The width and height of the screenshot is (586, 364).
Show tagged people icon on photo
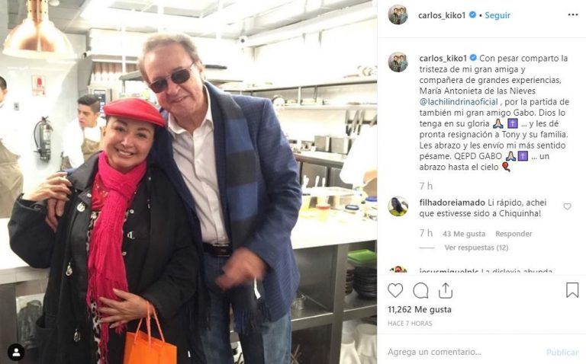pos(16,352)
